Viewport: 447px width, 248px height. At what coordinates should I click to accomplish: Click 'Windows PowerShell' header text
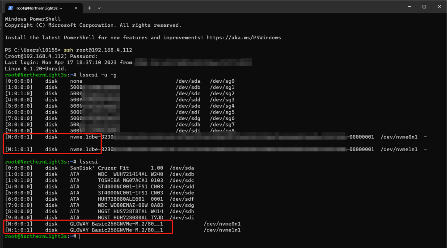[x=33, y=19]
